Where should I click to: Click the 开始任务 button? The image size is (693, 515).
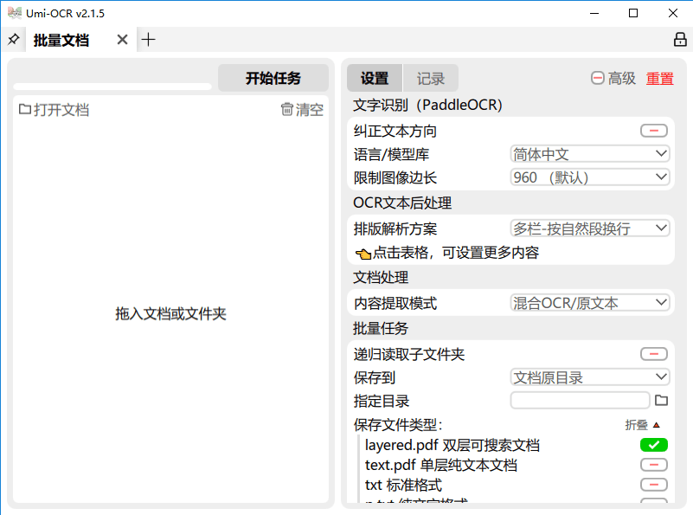[273, 77]
